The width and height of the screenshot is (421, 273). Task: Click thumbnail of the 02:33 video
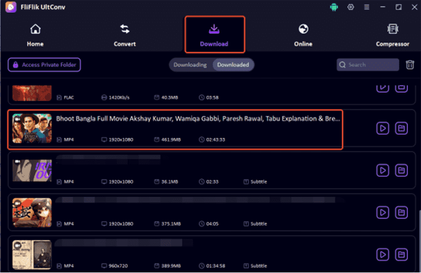point(32,170)
